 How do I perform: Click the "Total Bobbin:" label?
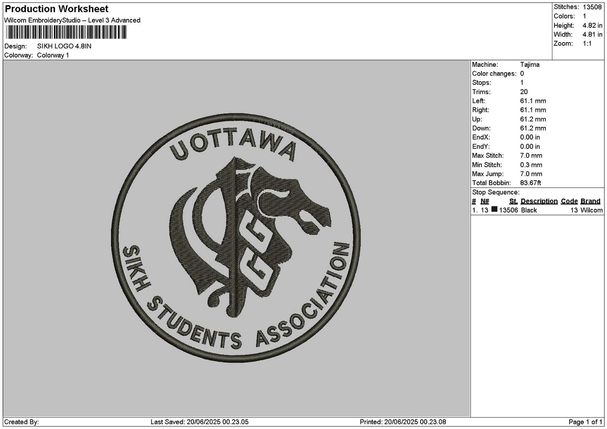pos(491,183)
